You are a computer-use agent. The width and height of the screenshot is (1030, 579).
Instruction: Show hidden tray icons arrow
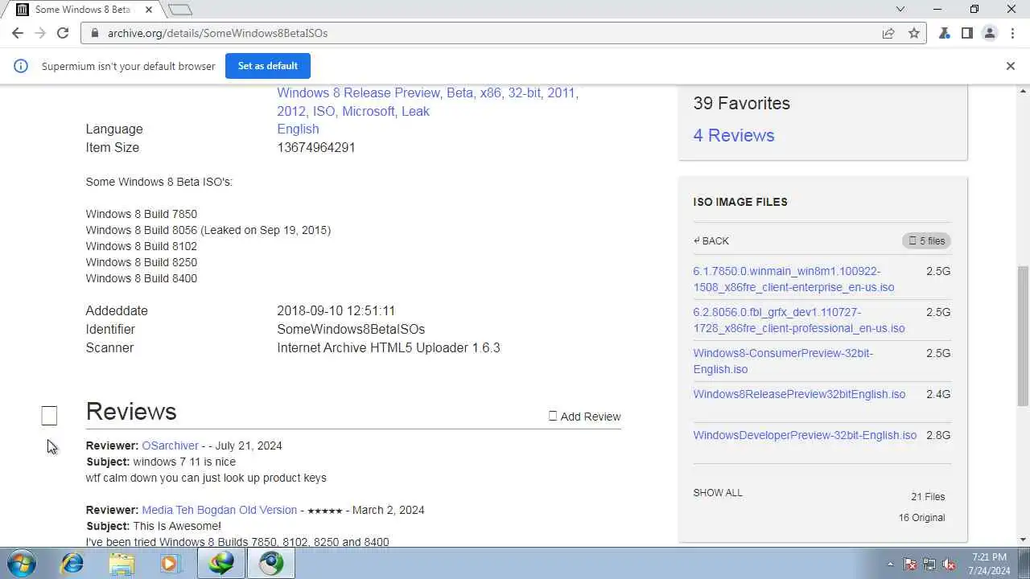point(890,564)
